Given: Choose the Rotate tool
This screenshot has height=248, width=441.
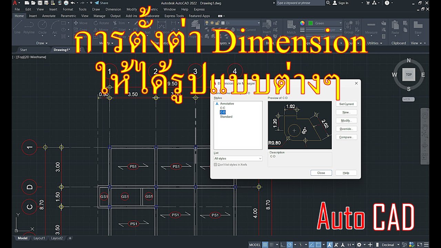Looking at the screenshot, I should pyautogui.click(x=101, y=23).
